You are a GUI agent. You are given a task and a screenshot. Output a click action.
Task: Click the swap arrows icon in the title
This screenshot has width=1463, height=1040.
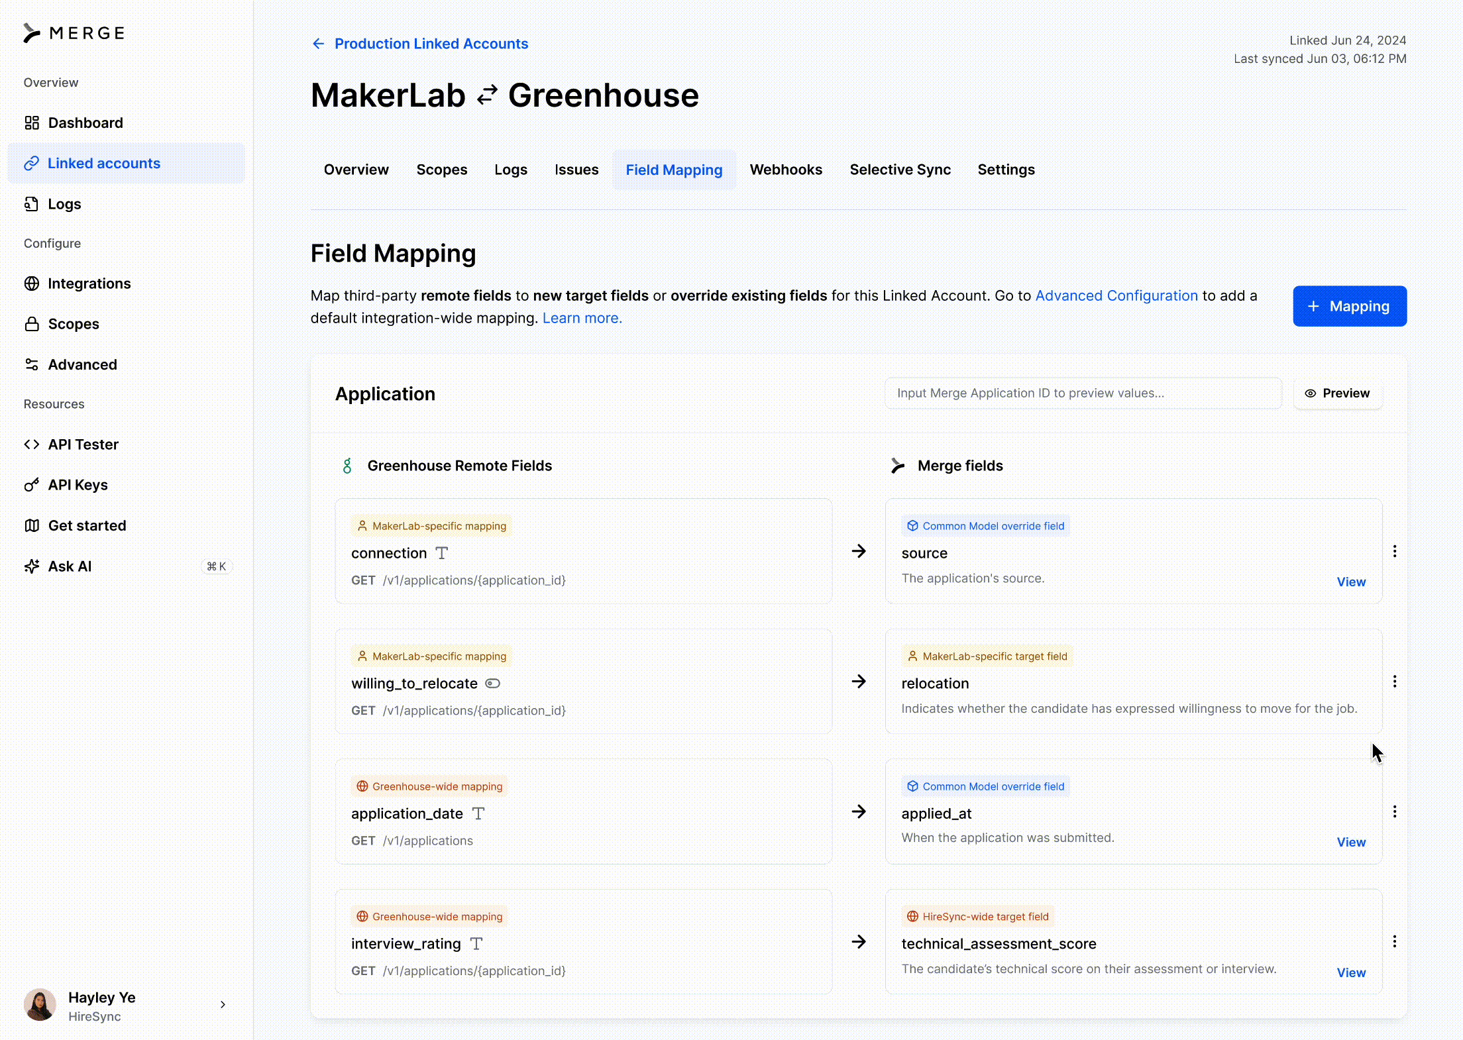[487, 95]
